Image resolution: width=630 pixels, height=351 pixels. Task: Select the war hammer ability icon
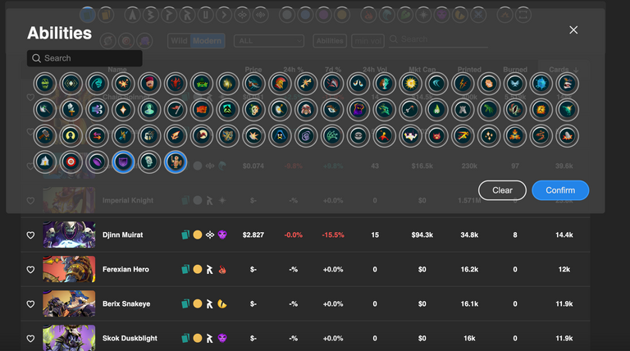[45, 136]
